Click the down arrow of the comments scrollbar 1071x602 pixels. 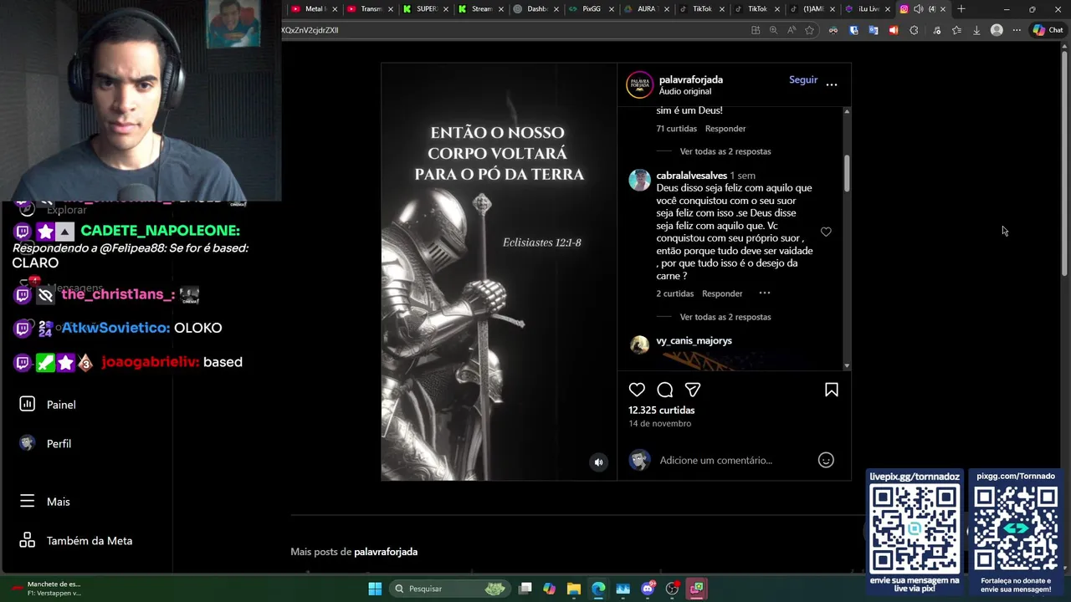[847, 365]
